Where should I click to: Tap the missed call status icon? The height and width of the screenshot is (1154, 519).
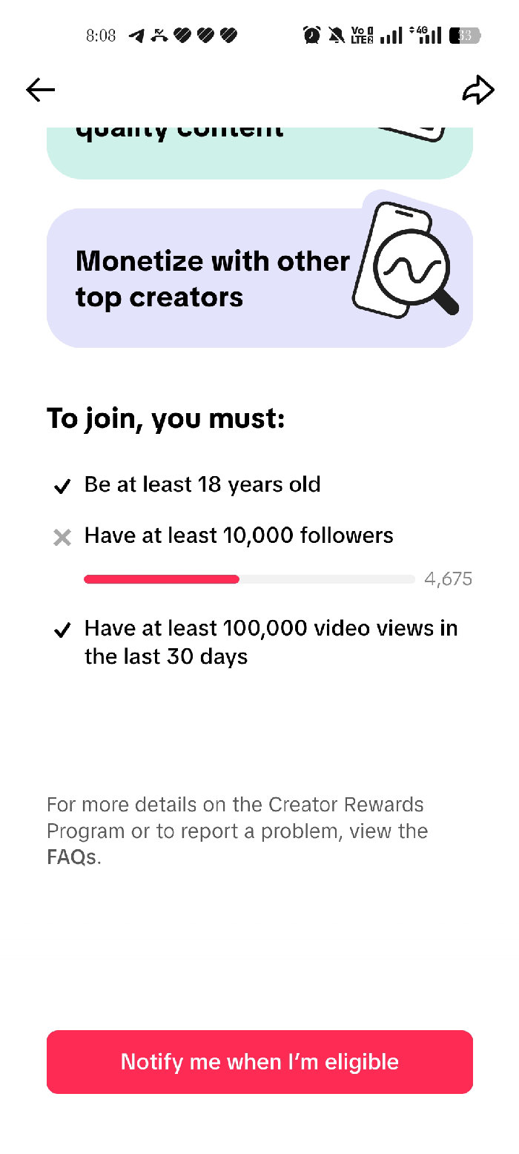[159, 35]
